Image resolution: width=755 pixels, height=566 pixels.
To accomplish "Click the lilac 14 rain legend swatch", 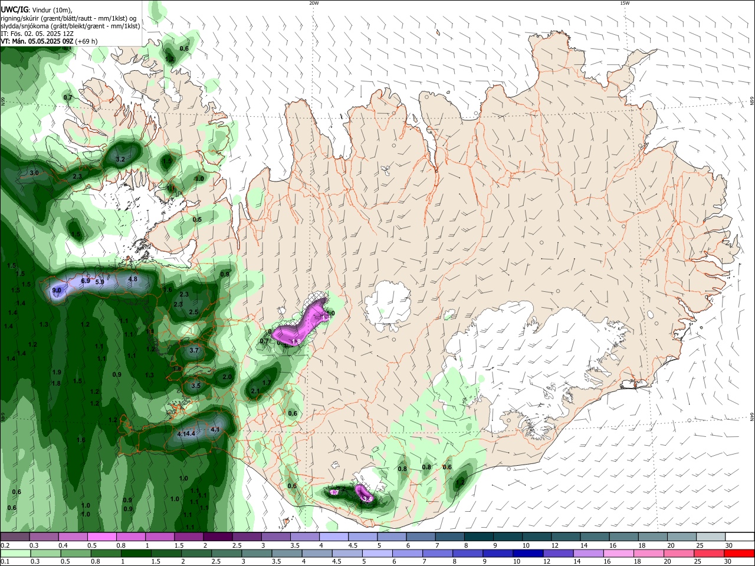I will coord(588,553).
